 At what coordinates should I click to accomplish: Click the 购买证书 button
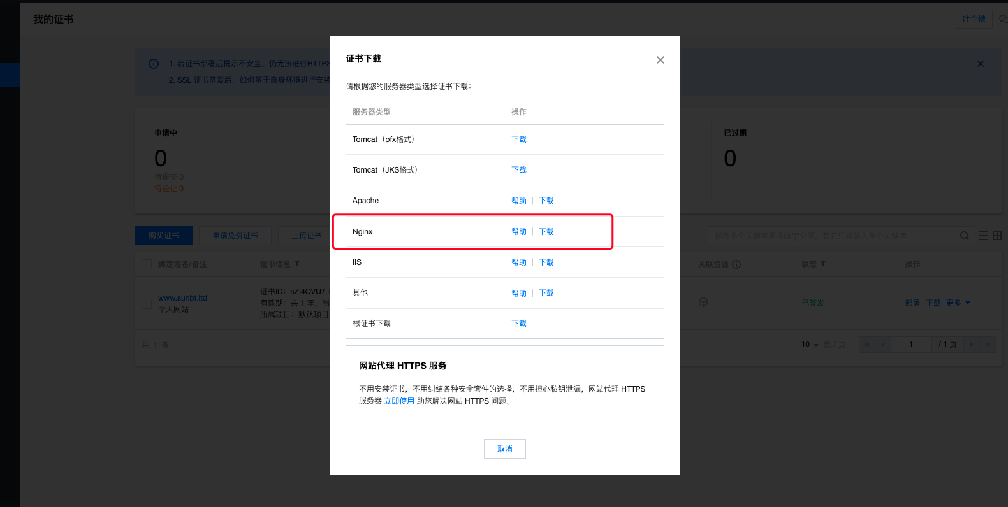pos(164,236)
